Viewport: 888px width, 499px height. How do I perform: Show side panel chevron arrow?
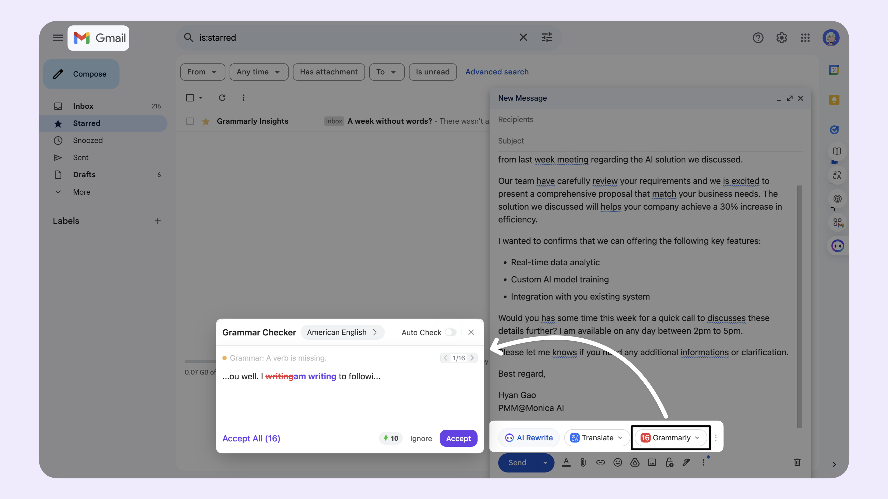(x=834, y=464)
